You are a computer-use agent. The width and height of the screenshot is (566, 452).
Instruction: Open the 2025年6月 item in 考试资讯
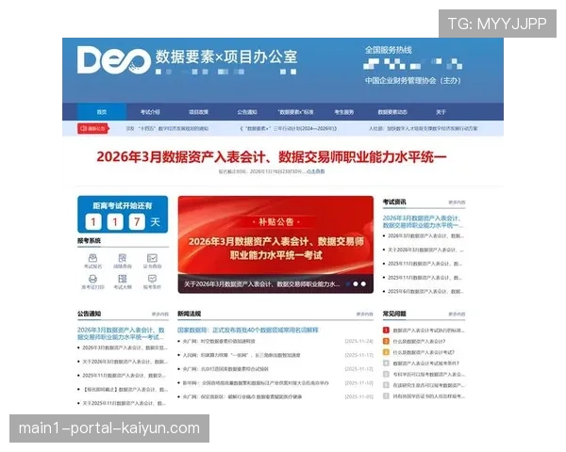(x=425, y=291)
